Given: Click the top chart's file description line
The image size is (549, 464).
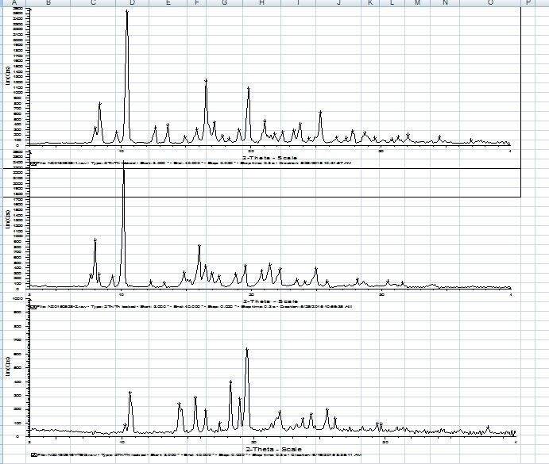Looking at the screenshot, I should tap(194, 163).
